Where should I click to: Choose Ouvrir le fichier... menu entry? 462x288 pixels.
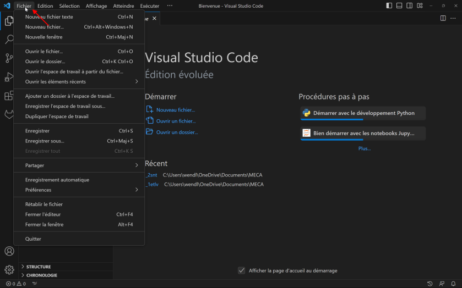79,51
